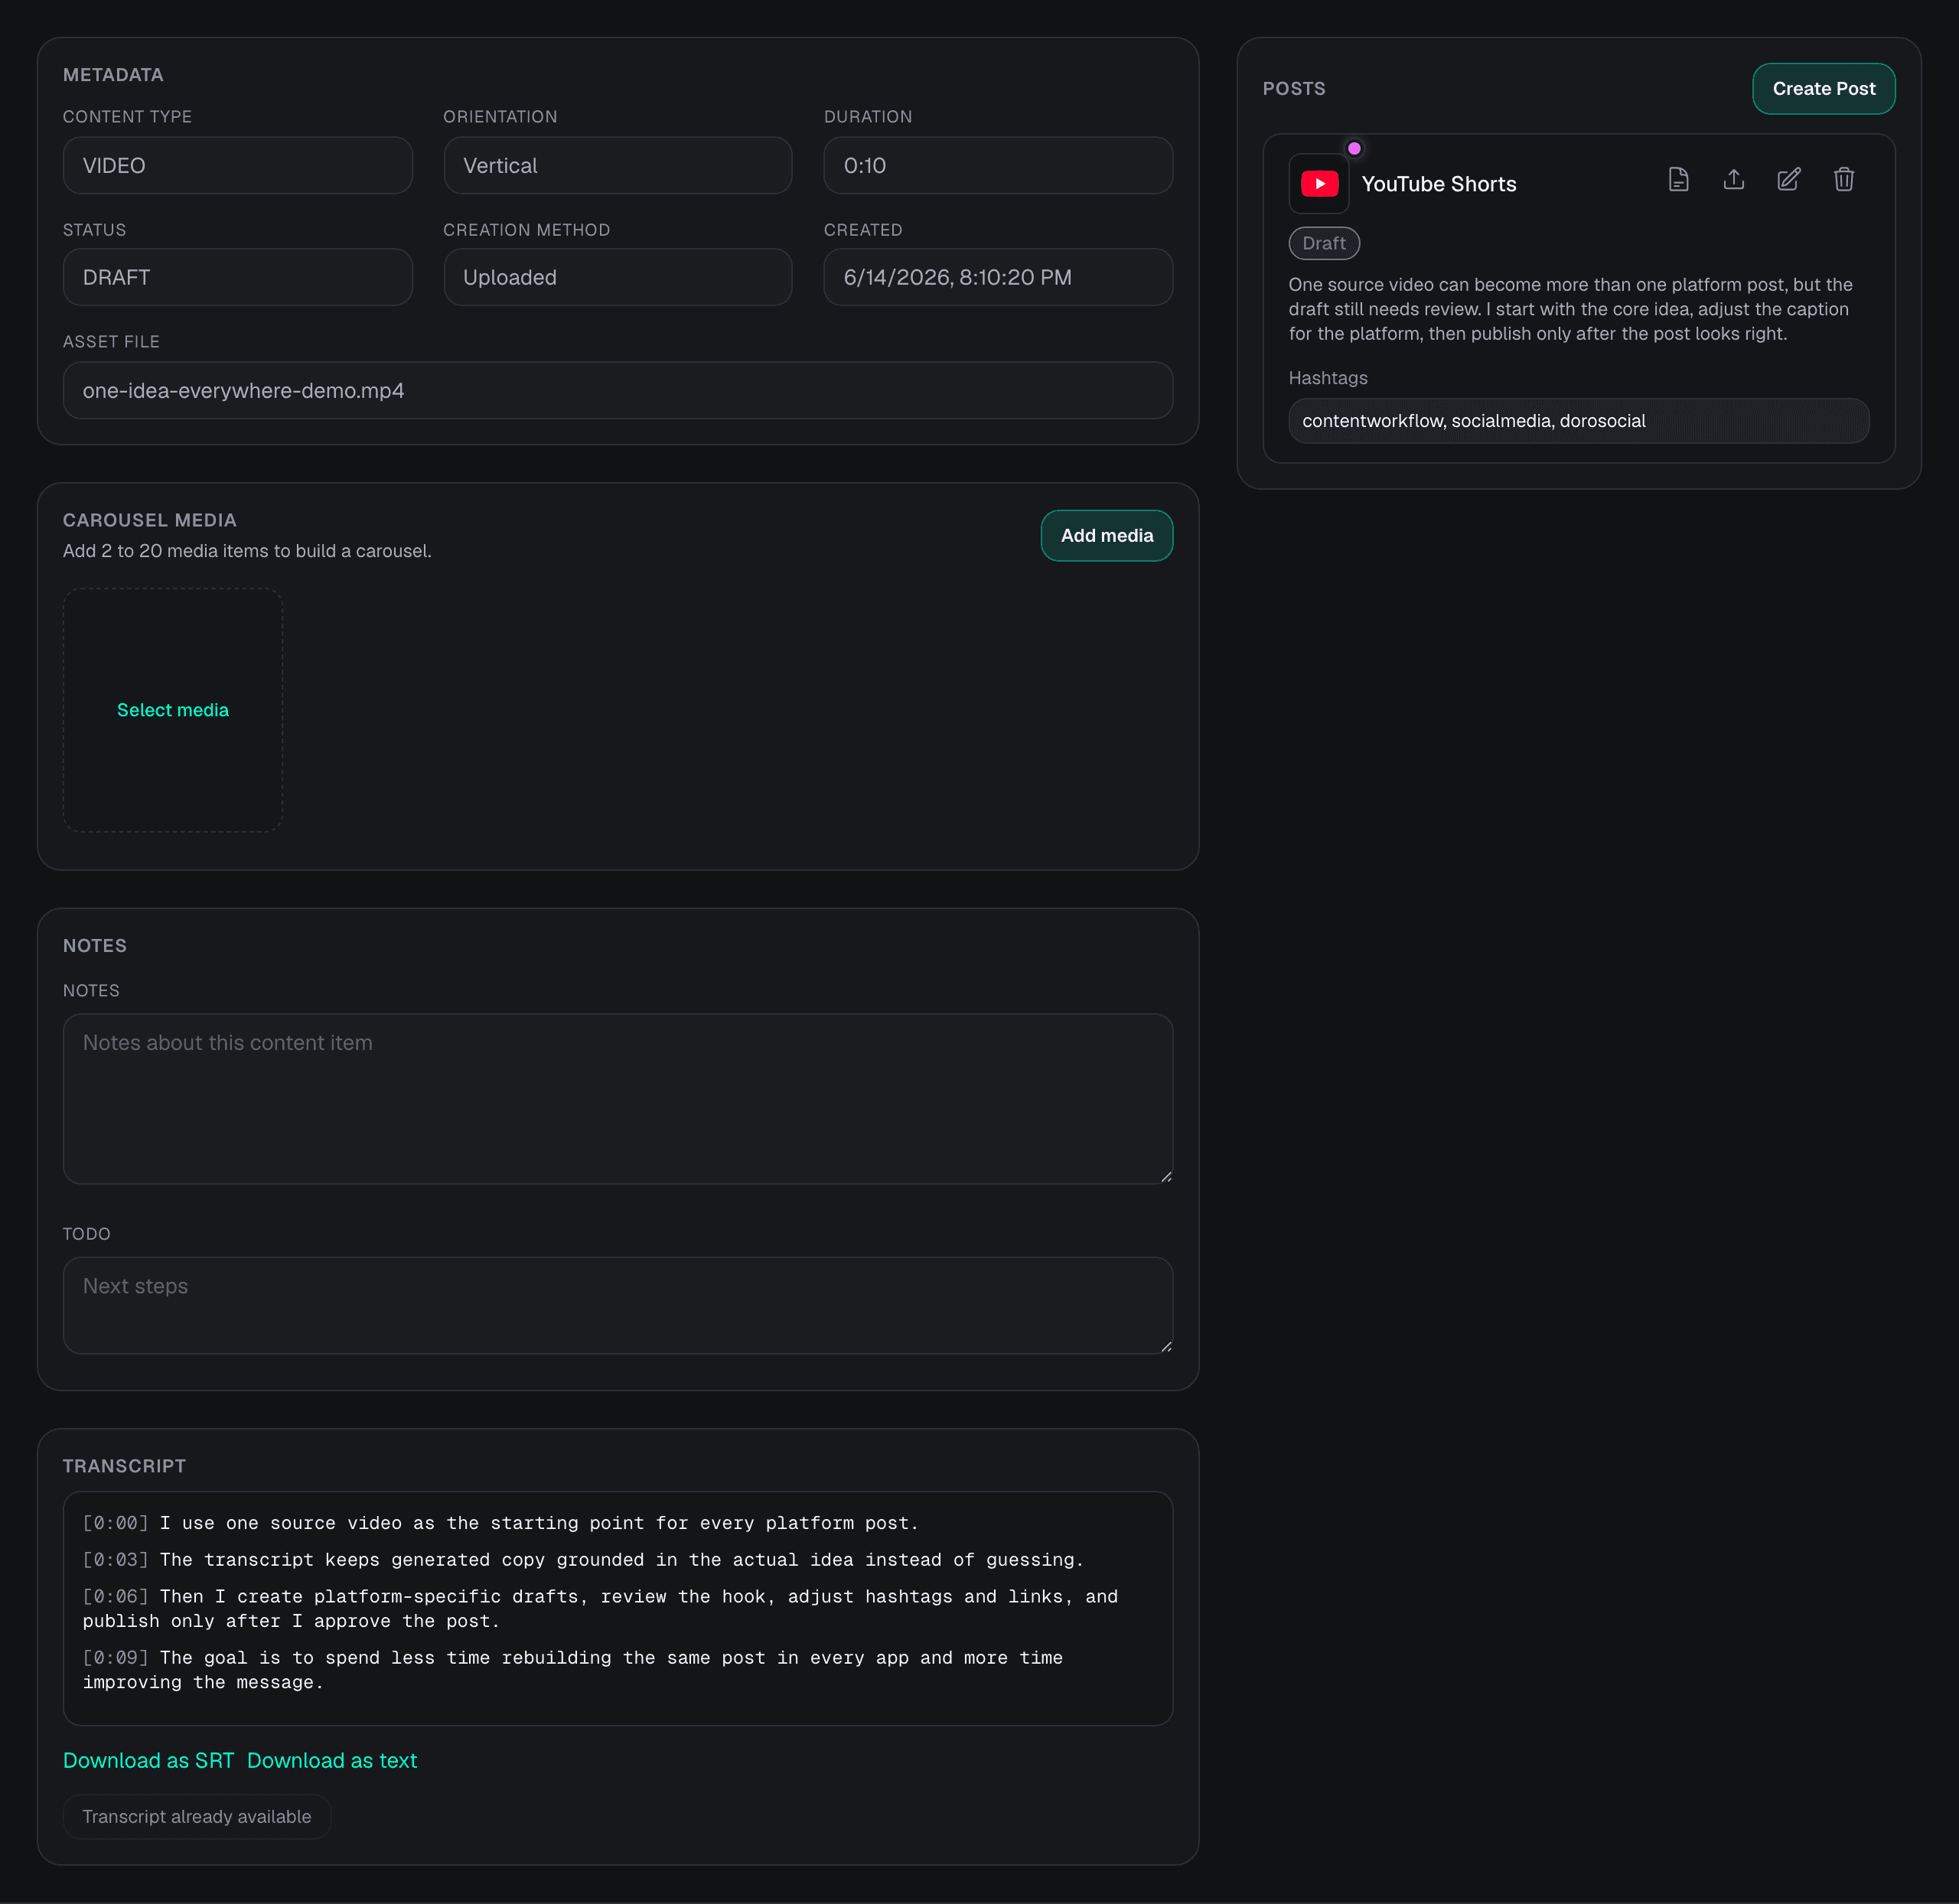
Task: Click the YouTube Shorts post title
Action: click(1438, 184)
